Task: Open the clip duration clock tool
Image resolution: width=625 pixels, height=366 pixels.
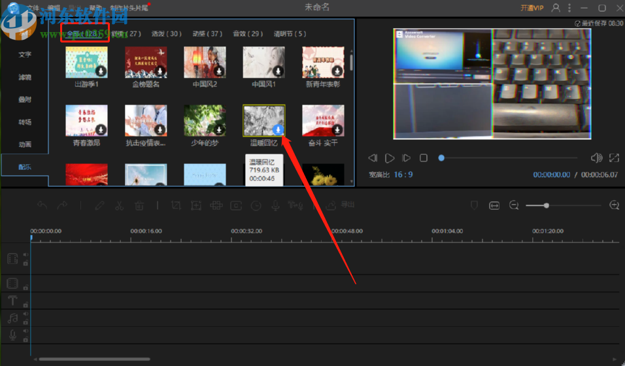Action: (x=256, y=205)
